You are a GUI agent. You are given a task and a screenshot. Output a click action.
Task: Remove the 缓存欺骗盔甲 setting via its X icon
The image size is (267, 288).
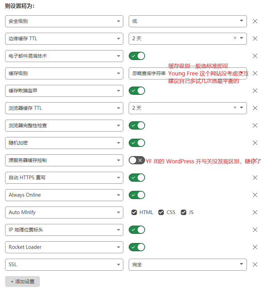(x=255, y=91)
